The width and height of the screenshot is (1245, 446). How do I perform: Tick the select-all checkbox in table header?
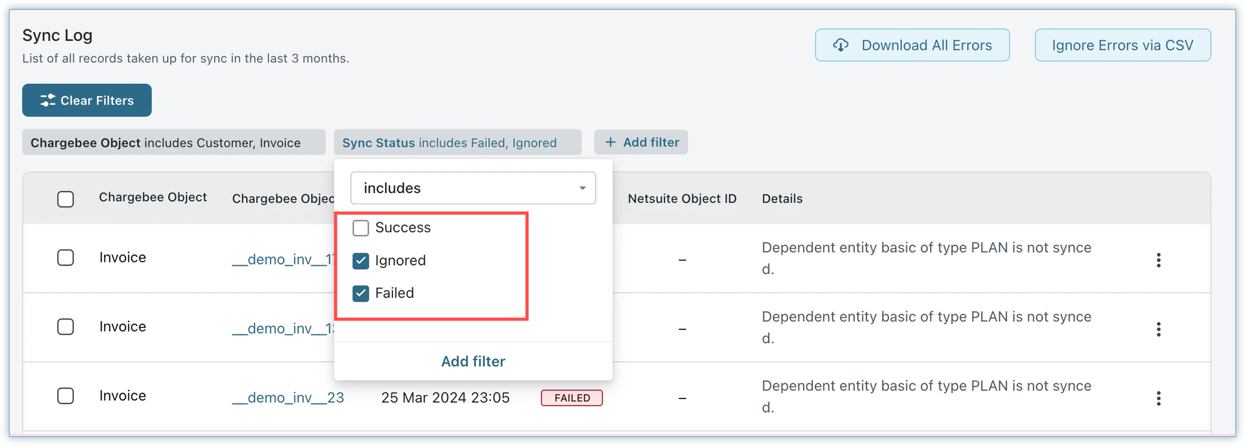65,199
